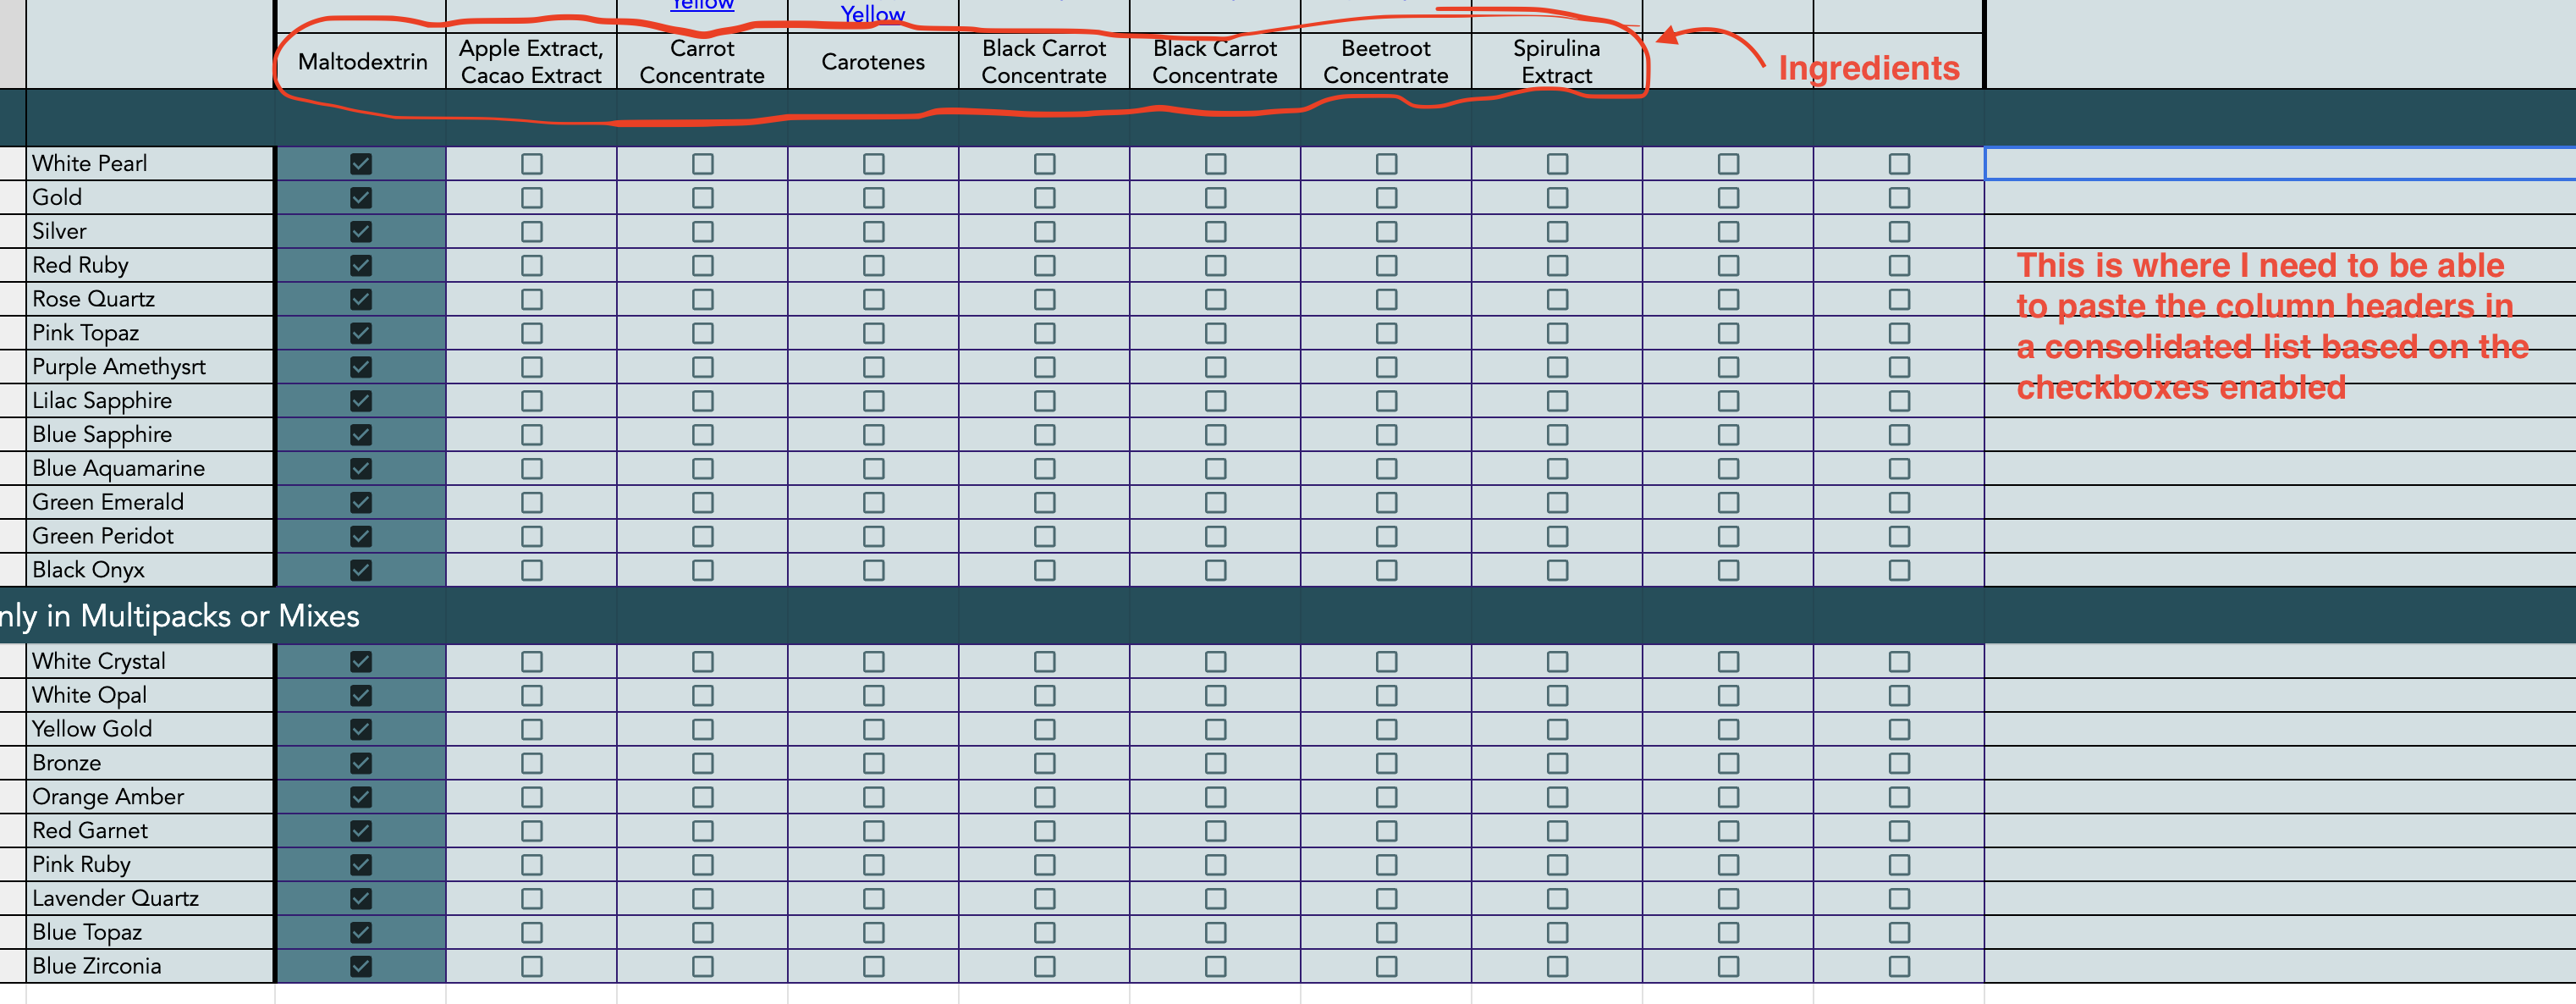This screenshot has height=1004, width=2576.
Task: Select the Spirulina Extract header cell
Action: [1556, 62]
